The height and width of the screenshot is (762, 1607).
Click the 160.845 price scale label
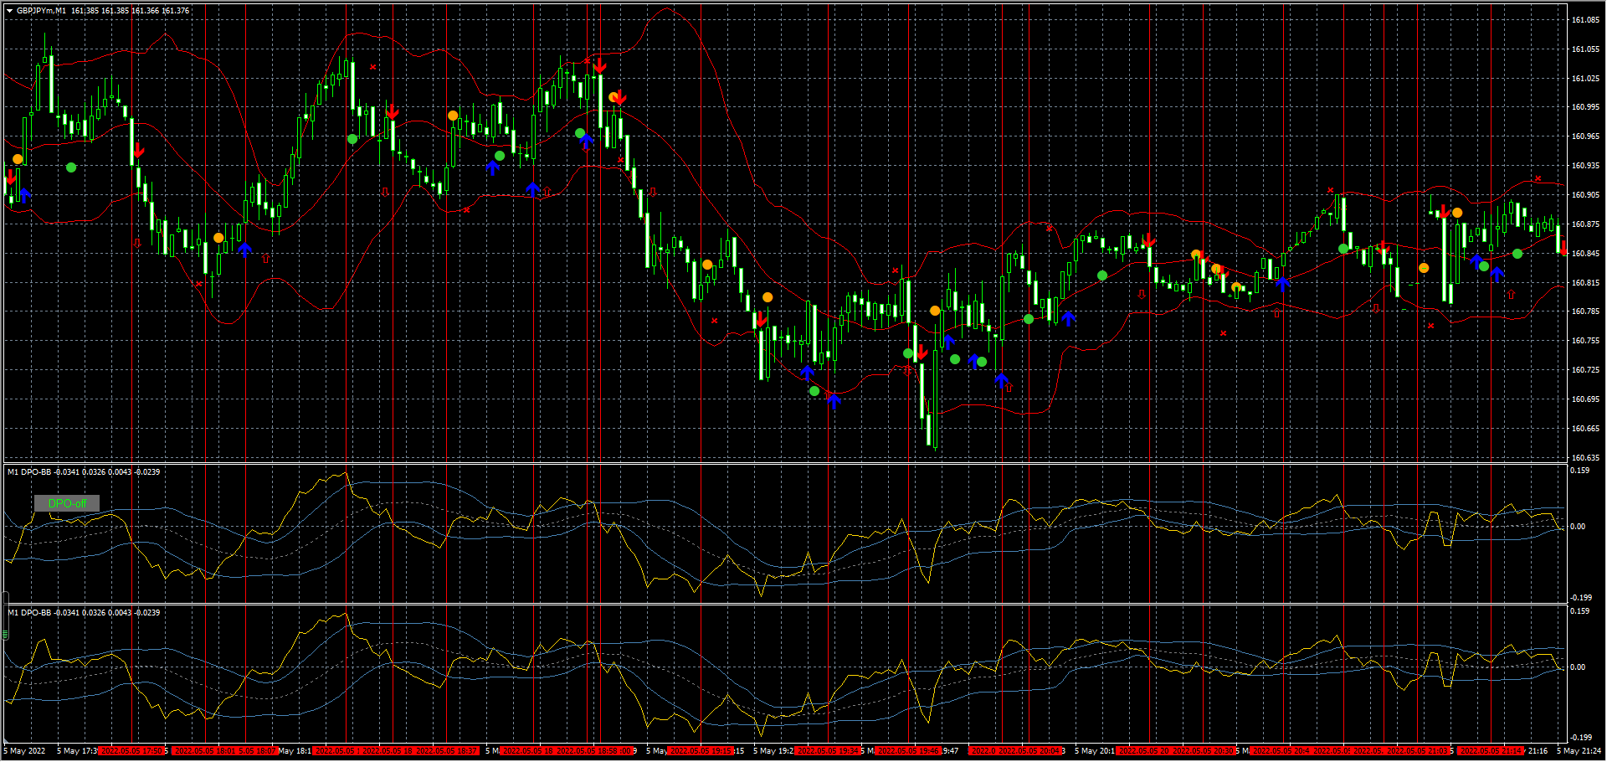[x=1585, y=254]
